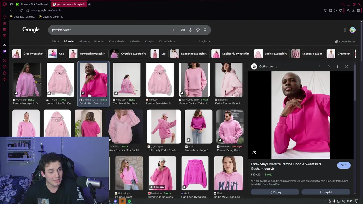Click inside the pembe sweat search field

[x=111, y=30]
